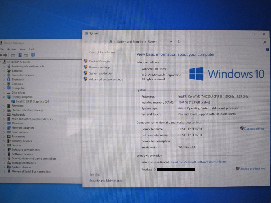Open Action menu in Device Manager
The height and width of the screenshot is (203, 271).
click(11, 49)
